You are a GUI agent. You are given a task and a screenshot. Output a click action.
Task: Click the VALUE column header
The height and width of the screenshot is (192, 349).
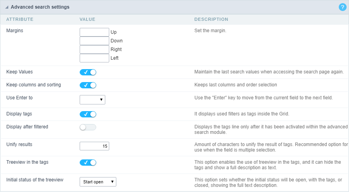click(87, 19)
